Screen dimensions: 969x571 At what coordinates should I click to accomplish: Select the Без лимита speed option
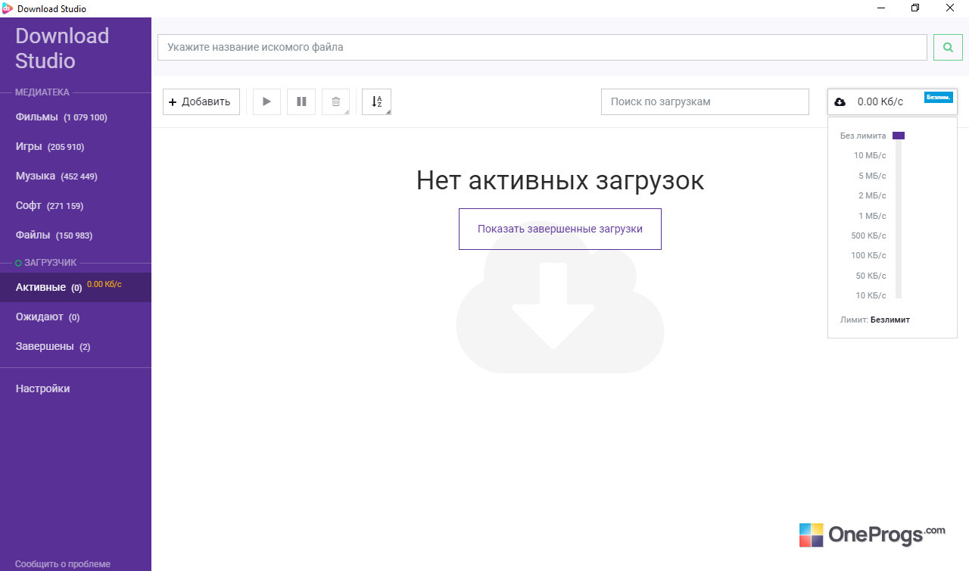pos(863,136)
